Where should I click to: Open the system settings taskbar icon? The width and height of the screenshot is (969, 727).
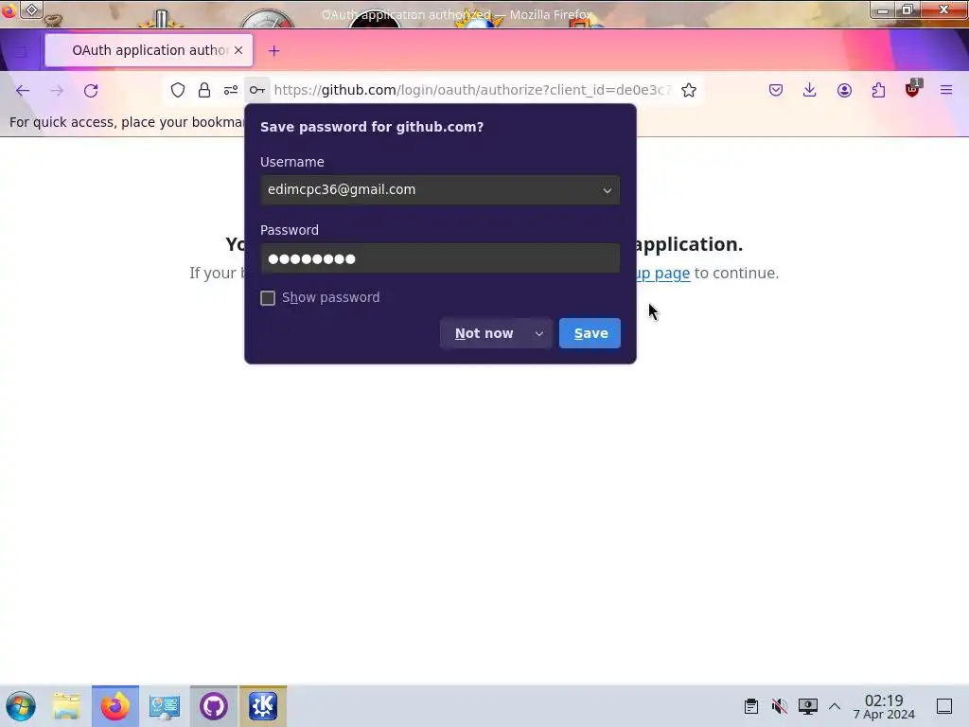click(x=165, y=706)
